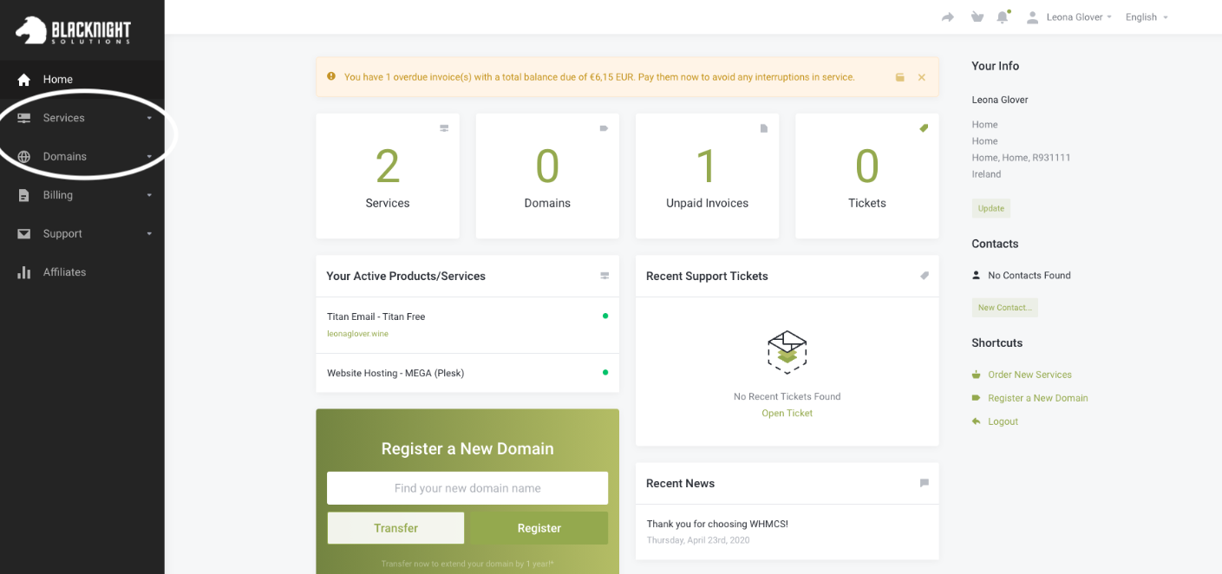Expand the Domains sidebar menu

pos(65,157)
